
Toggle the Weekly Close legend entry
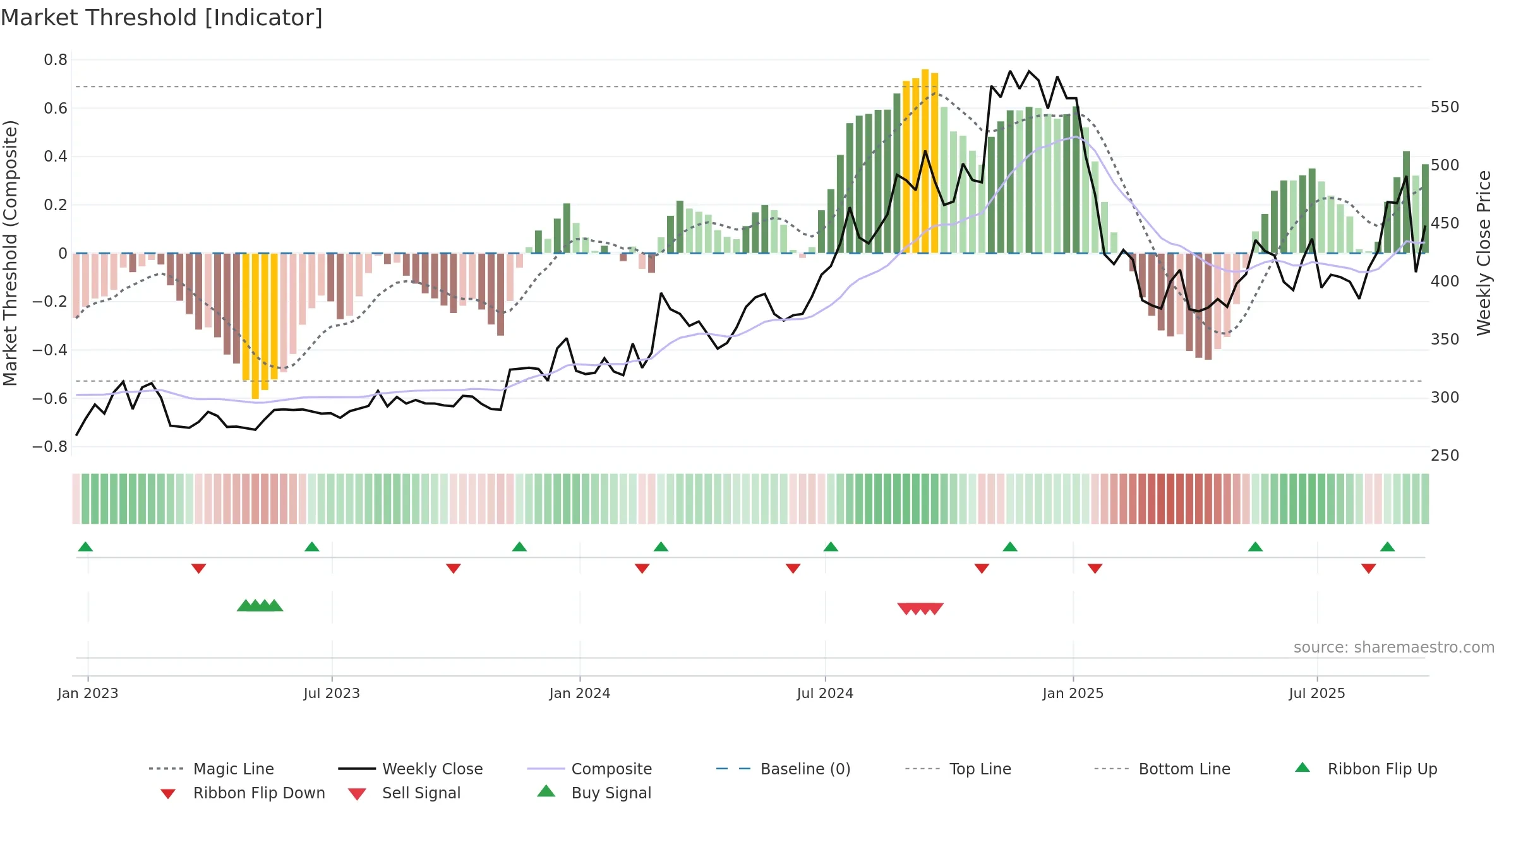[x=411, y=769]
